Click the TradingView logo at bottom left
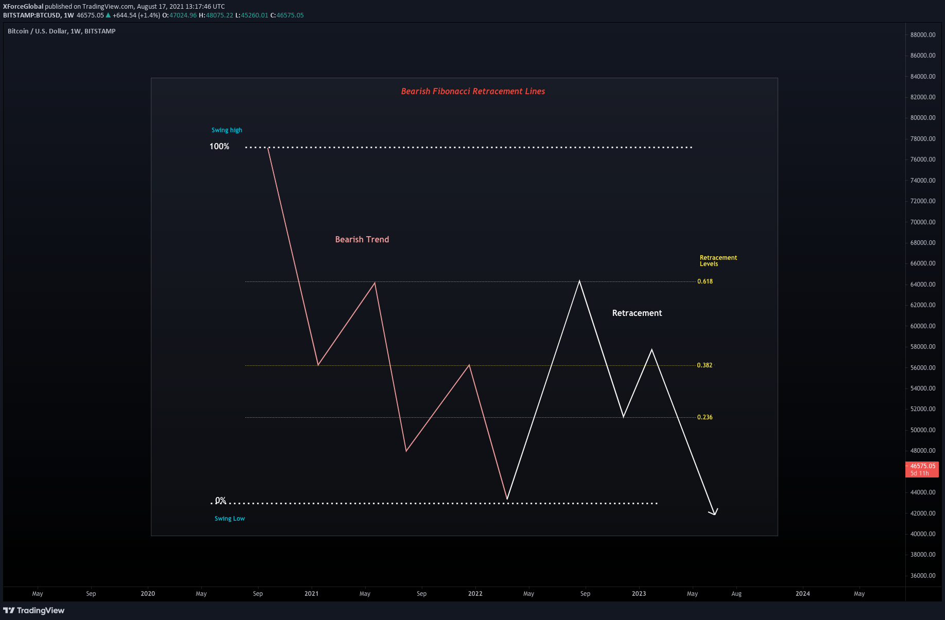The image size is (945, 620). [x=34, y=610]
